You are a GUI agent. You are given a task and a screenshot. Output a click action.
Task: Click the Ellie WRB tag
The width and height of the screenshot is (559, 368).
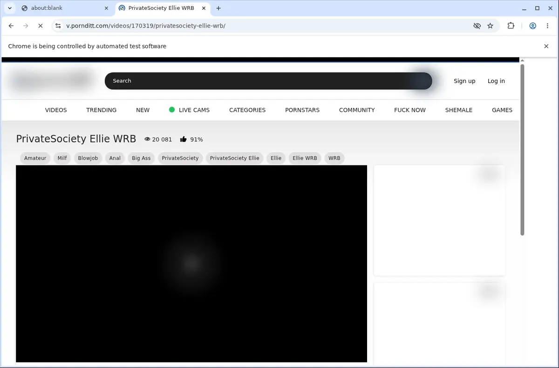coord(305,158)
